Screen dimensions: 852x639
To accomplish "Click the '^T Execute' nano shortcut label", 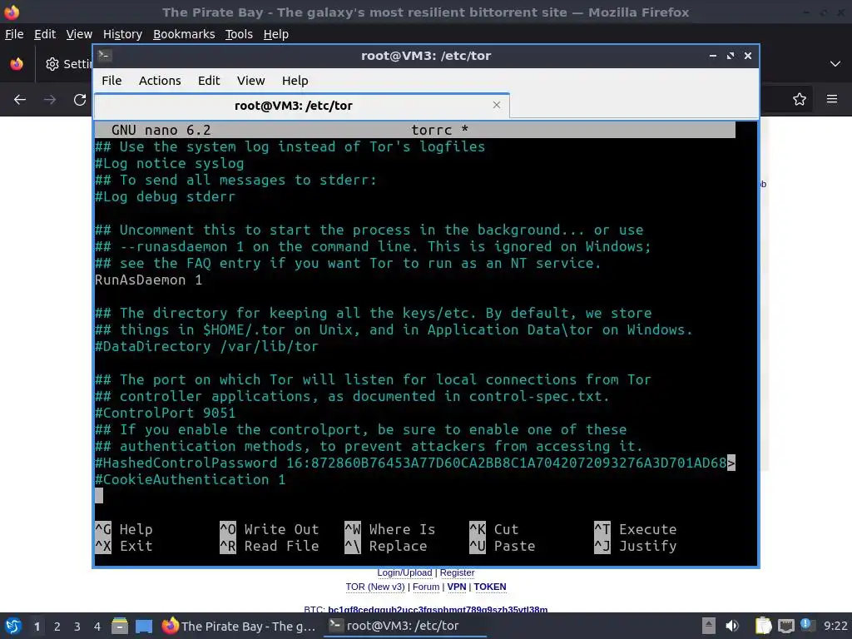I will 636,529.
